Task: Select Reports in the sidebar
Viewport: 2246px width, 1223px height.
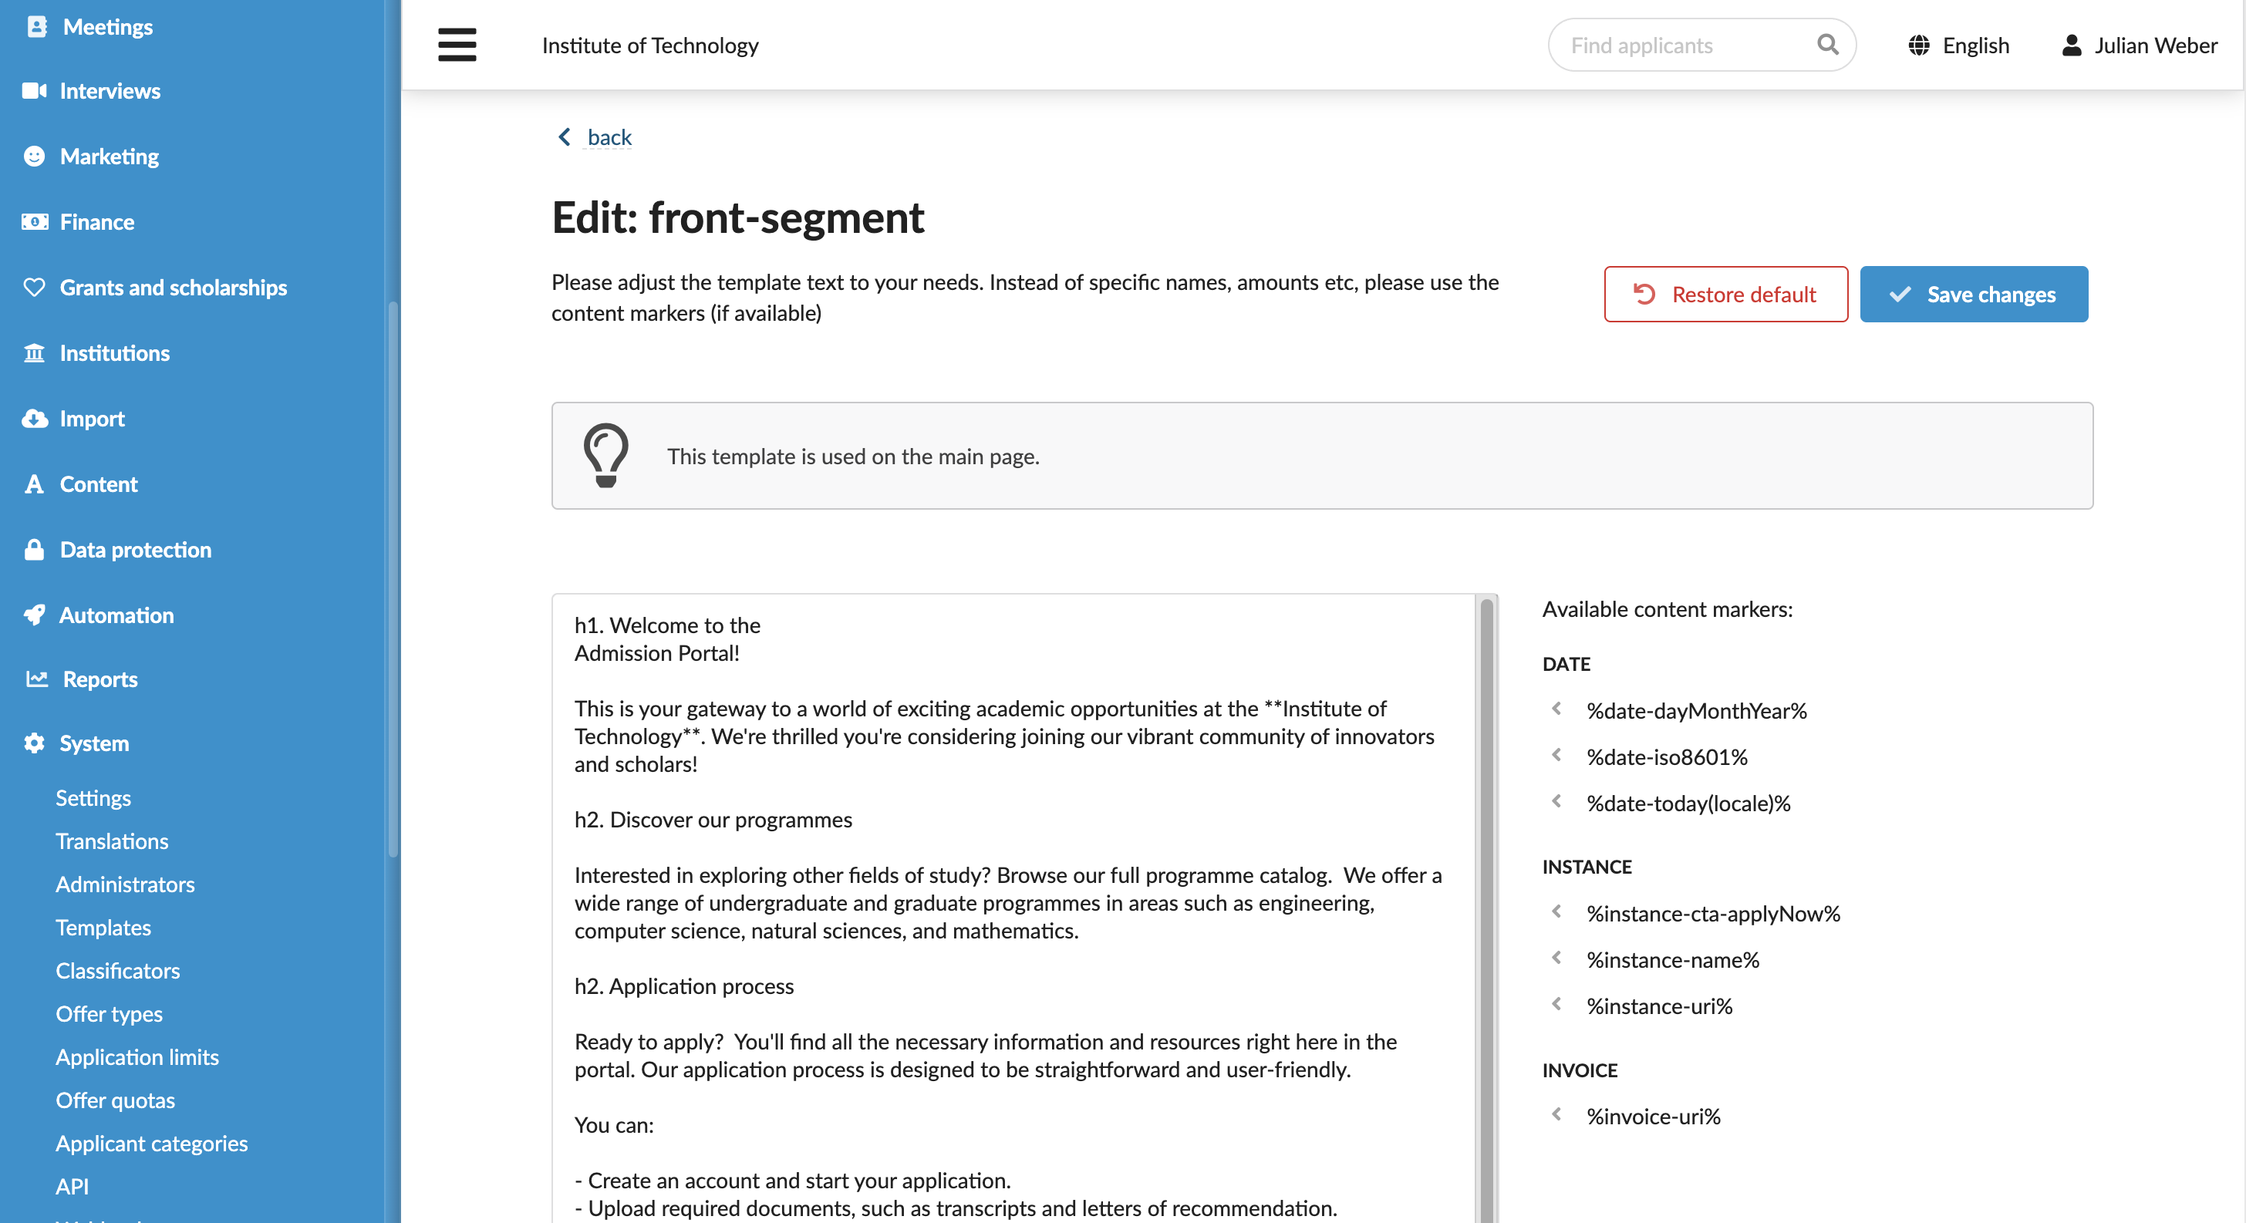Action: click(x=100, y=679)
